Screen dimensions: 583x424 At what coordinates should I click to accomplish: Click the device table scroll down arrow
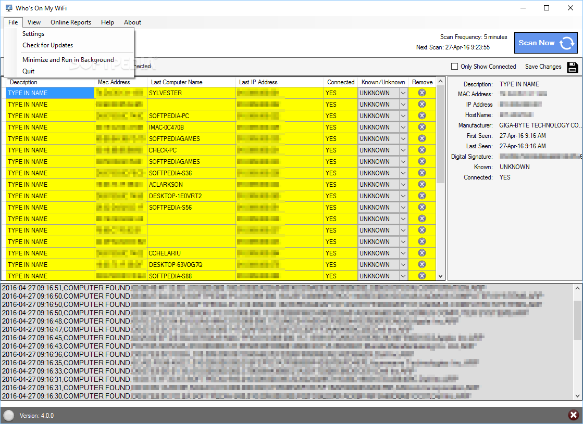point(441,276)
